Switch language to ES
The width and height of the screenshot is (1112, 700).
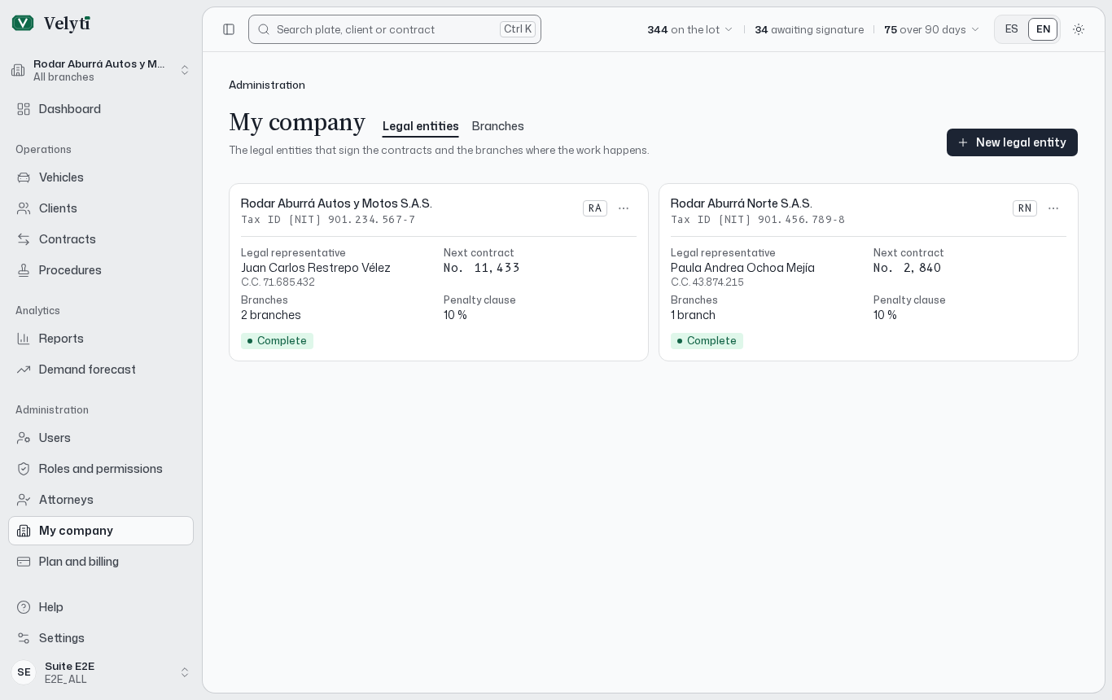pyautogui.click(x=1012, y=29)
